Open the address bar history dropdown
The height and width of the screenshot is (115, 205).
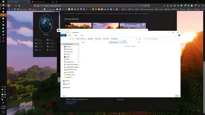pyautogui.click(x=136, y=39)
